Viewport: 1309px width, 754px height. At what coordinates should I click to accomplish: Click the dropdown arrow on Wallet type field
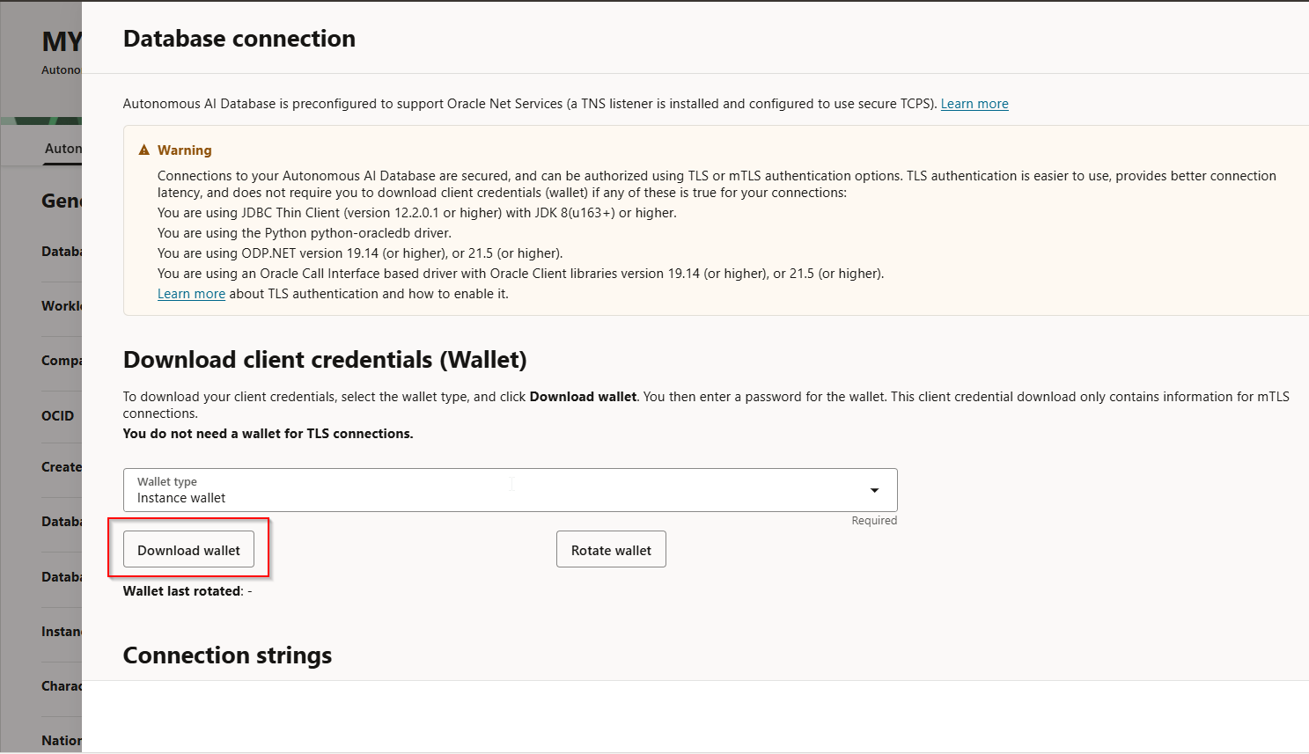coord(874,490)
